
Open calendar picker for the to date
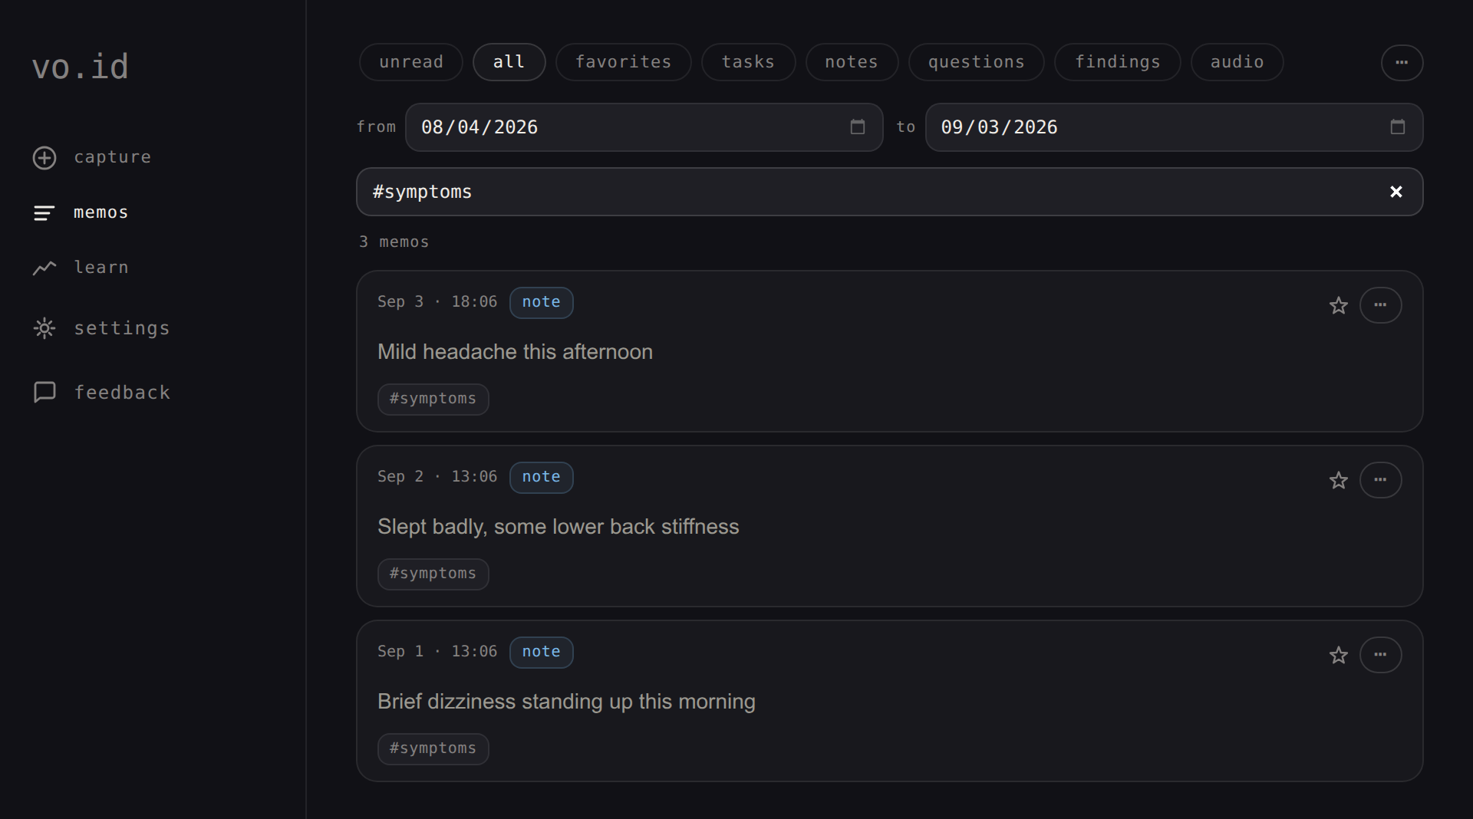click(x=1398, y=127)
